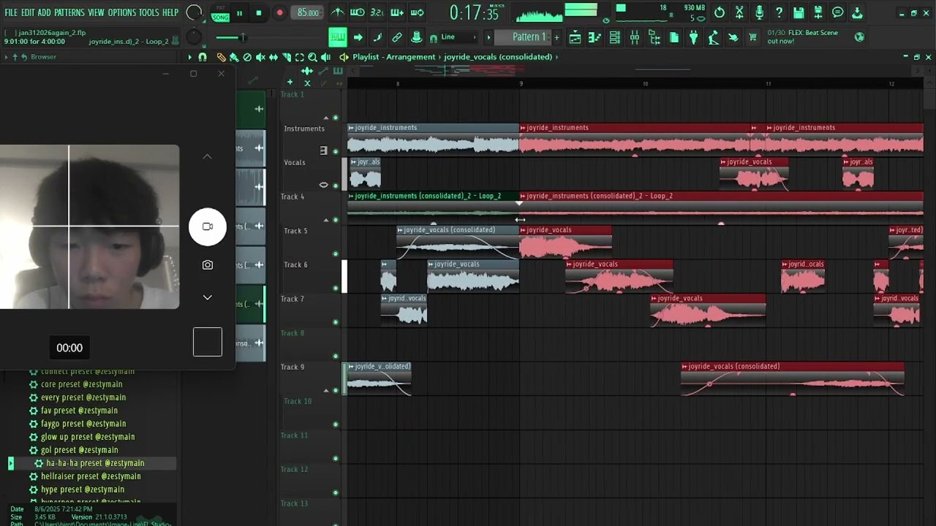The image size is (936, 526).
Task: Select the joyride_vocals clip on Track 7
Action: point(708,310)
